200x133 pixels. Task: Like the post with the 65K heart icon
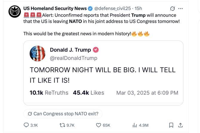click(x=99, y=125)
